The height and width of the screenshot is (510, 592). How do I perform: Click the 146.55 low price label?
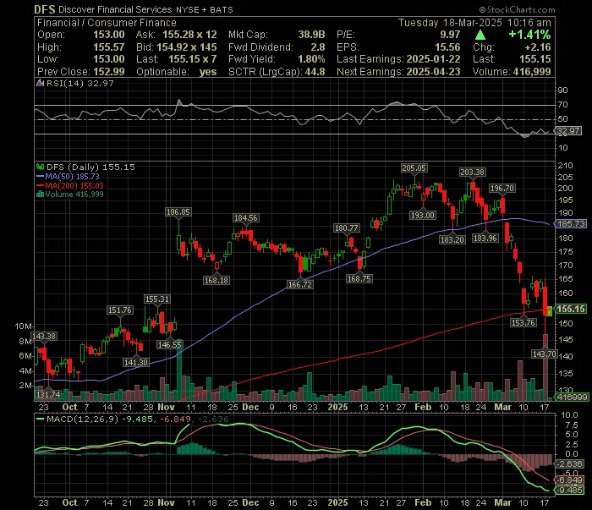coord(170,344)
